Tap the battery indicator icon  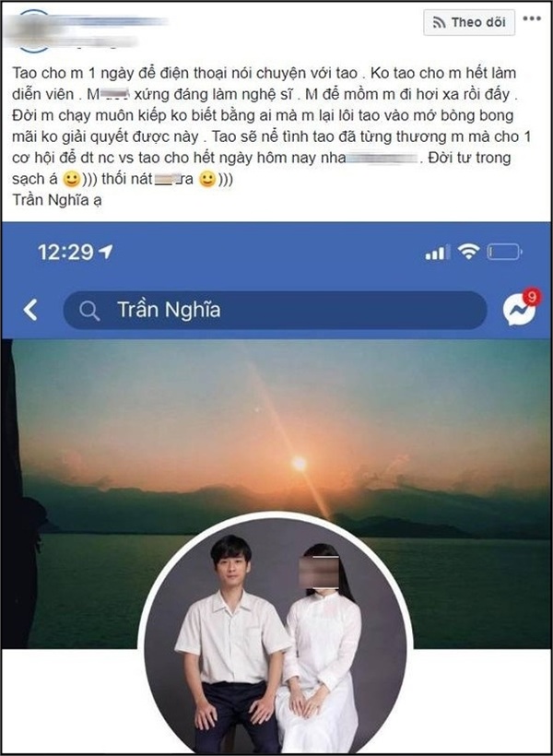point(504,252)
